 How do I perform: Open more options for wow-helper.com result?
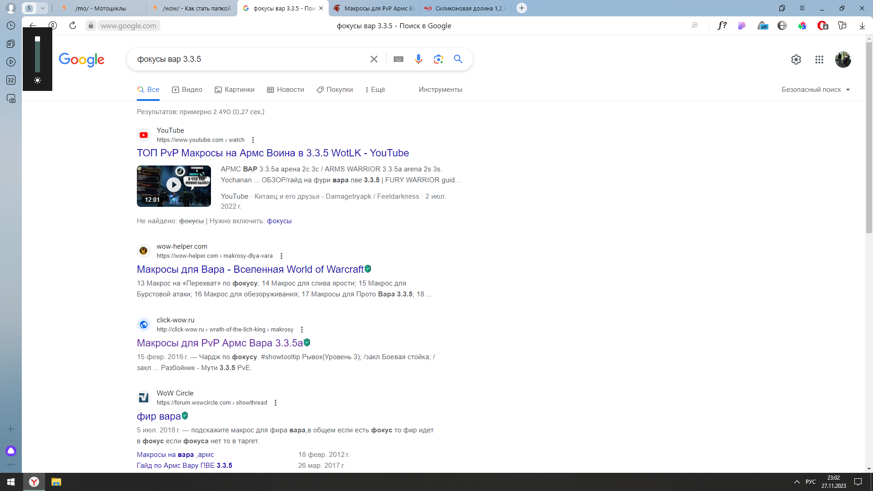pyautogui.click(x=281, y=256)
